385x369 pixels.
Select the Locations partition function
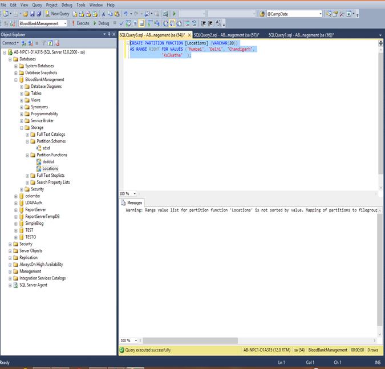50,168
